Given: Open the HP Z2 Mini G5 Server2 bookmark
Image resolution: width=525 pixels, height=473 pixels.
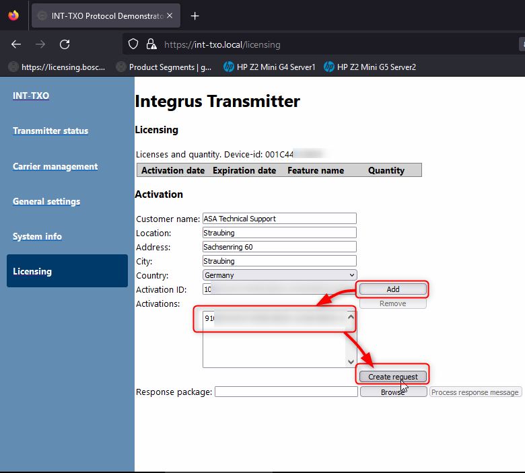Looking at the screenshot, I should tap(370, 67).
